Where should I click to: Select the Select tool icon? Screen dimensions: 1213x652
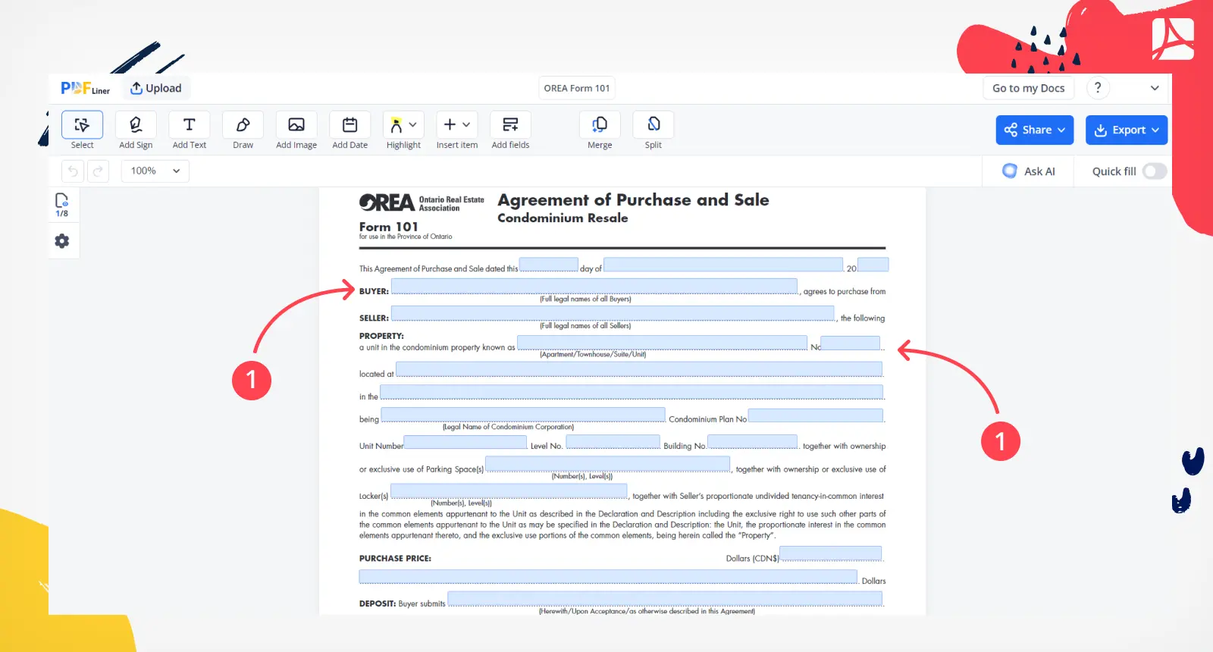click(82, 124)
